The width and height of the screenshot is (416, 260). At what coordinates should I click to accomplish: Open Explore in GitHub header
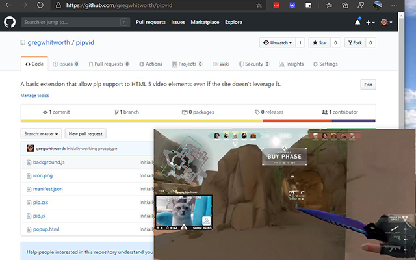pyautogui.click(x=233, y=22)
